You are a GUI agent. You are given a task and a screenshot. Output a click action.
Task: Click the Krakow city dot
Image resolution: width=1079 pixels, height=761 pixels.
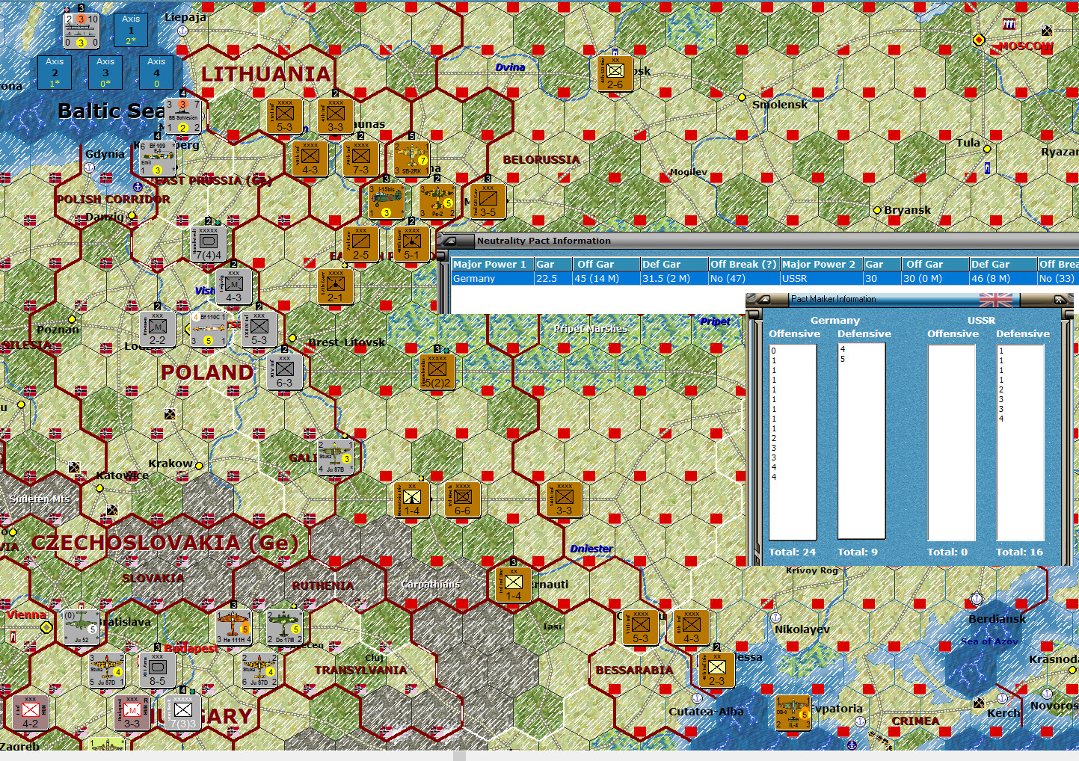[x=199, y=465]
